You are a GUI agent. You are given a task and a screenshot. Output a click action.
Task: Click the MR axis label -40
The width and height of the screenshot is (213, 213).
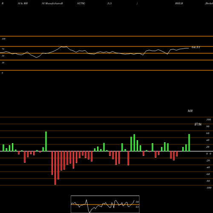(x=208, y=167)
